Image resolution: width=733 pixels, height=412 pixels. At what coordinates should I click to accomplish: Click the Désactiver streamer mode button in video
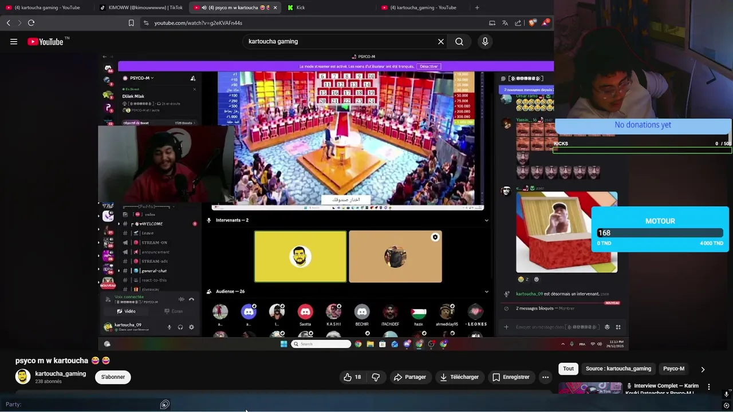click(428, 66)
